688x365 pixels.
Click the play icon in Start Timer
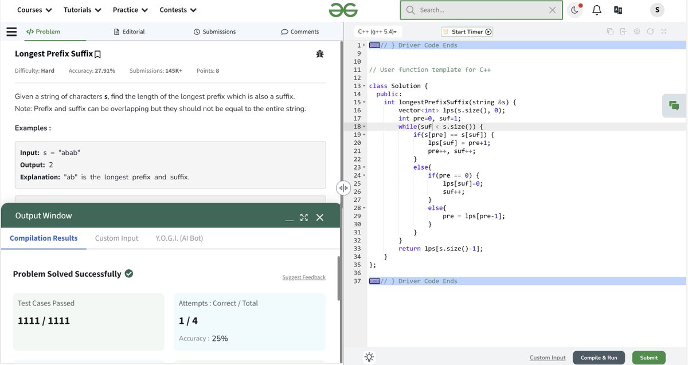[488, 32]
